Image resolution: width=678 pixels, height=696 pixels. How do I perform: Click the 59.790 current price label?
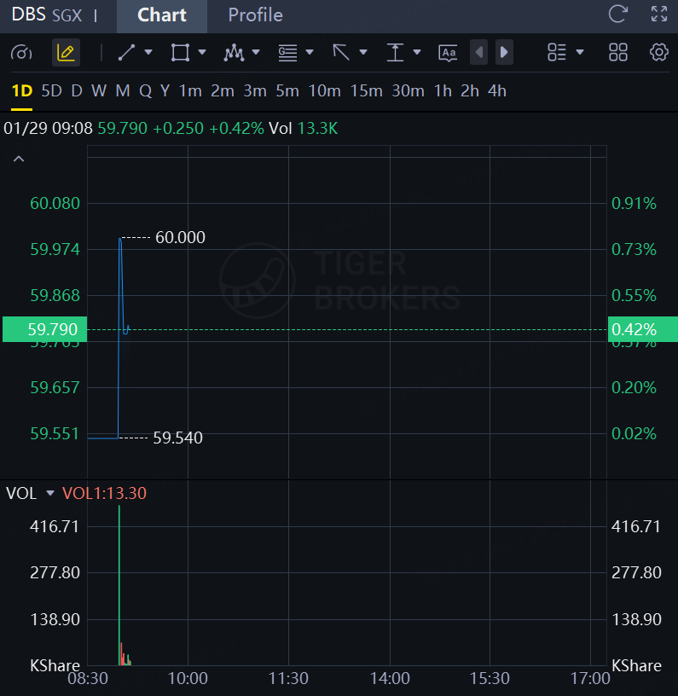coord(45,329)
